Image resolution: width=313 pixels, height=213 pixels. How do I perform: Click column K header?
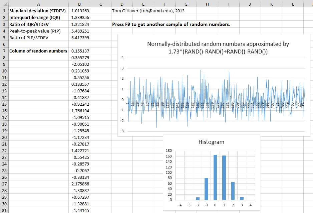click(x=271, y=4)
